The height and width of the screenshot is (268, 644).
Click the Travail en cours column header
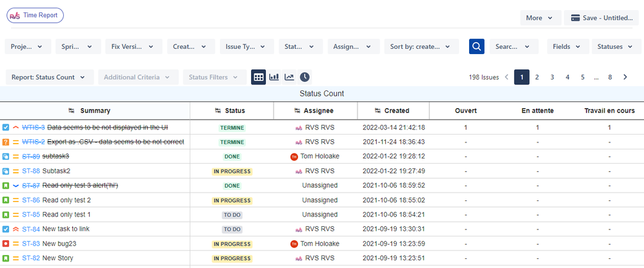pyautogui.click(x=610, y=111)
